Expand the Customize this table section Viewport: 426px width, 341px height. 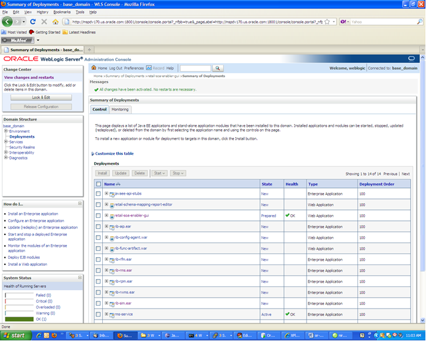click(93, 154)
